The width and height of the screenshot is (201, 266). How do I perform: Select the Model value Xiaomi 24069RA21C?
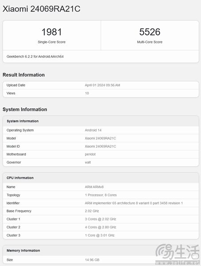100,138
